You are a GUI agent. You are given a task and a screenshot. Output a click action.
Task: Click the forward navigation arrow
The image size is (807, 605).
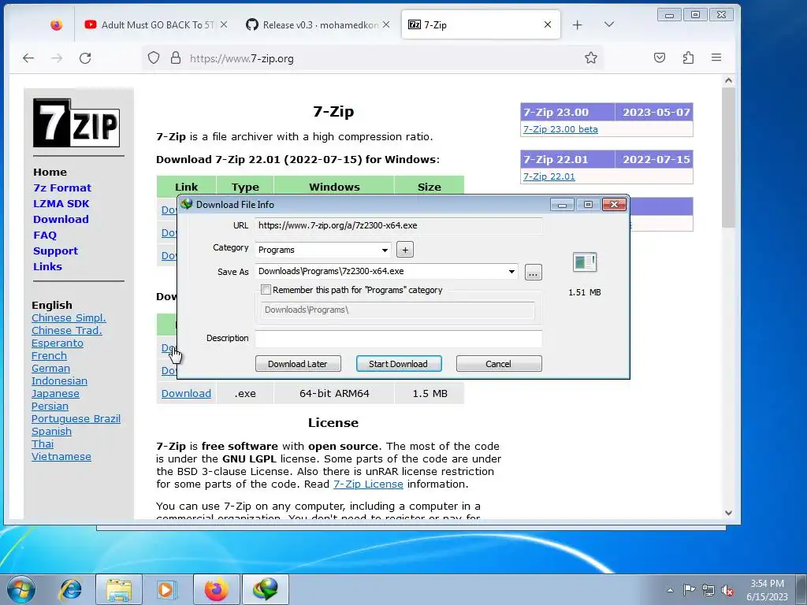tap(57, 58)
